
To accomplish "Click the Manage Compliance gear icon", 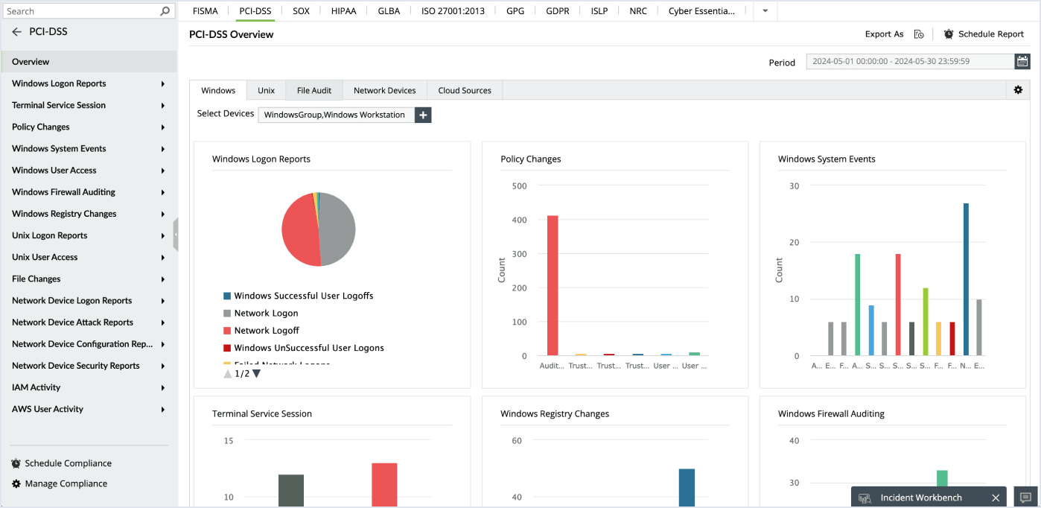I will (x=15, y=483).
